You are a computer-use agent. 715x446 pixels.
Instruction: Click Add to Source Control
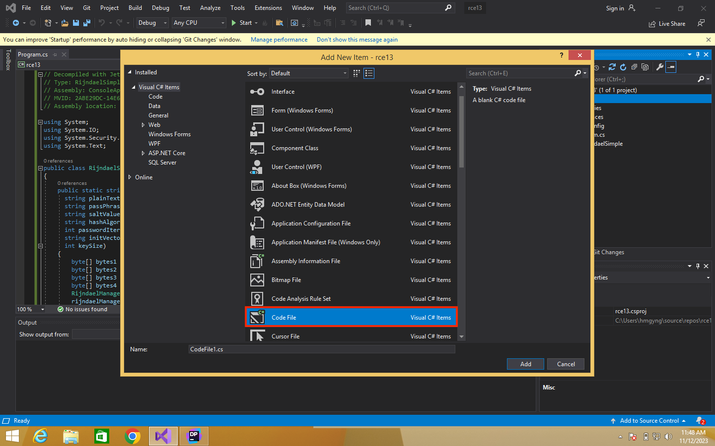click(648, 421)
